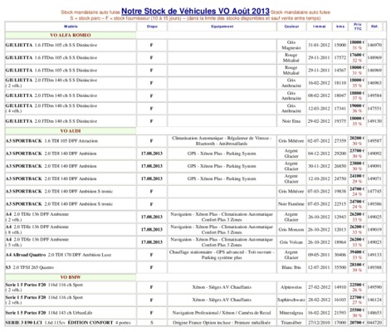This screenshot has width=391, height=332.
Task: Click the 'Notre Stock de Véhicules VO Août 2013' title link
Action: tap(195, 12)
